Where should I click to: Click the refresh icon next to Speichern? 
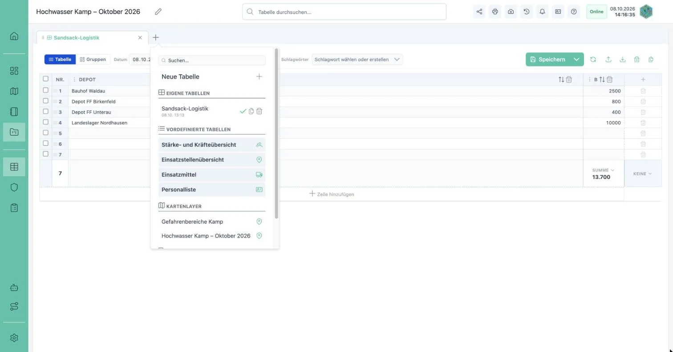point(593,59)
